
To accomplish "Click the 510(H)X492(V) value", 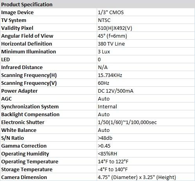I will pyautogui.click(x=115, y=28).
